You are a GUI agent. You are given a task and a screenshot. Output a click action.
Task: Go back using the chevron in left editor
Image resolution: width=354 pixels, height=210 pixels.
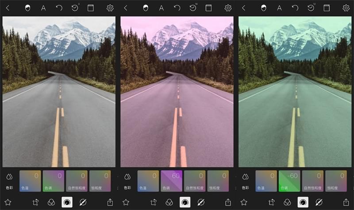(8, 8)
